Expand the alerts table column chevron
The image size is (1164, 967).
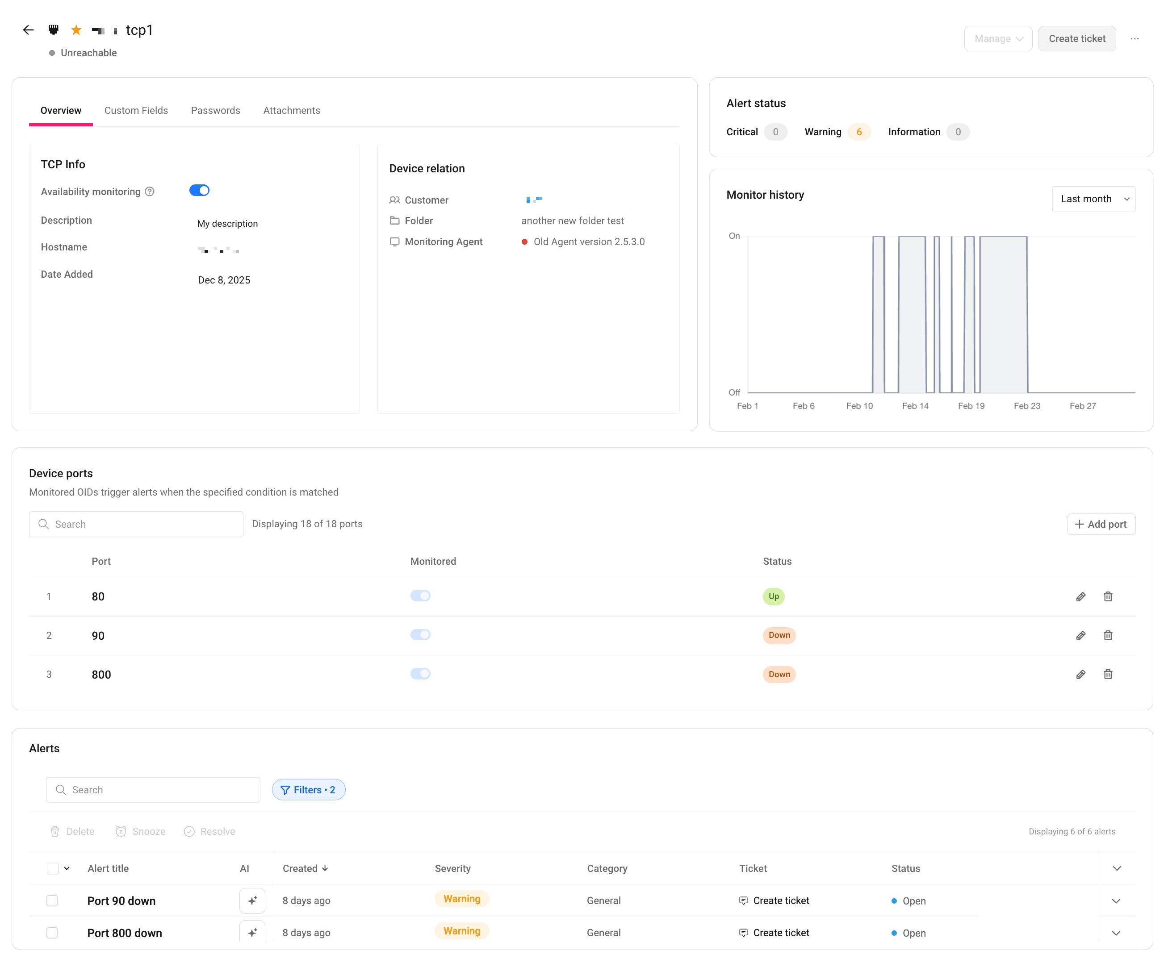tap(1117, 868)
